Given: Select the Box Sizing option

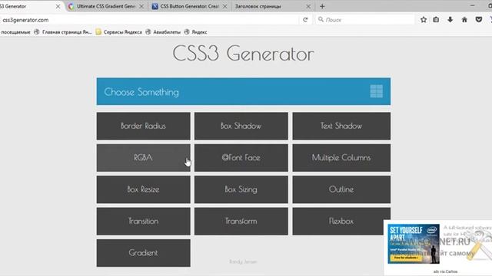Looking at the screenshot, I should click(241, 189).
